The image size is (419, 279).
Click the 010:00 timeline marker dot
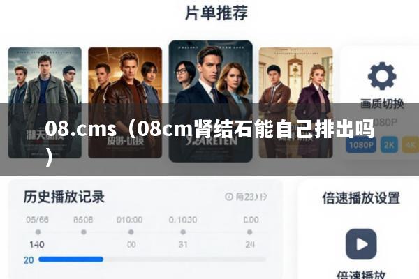tap(131, 232)
